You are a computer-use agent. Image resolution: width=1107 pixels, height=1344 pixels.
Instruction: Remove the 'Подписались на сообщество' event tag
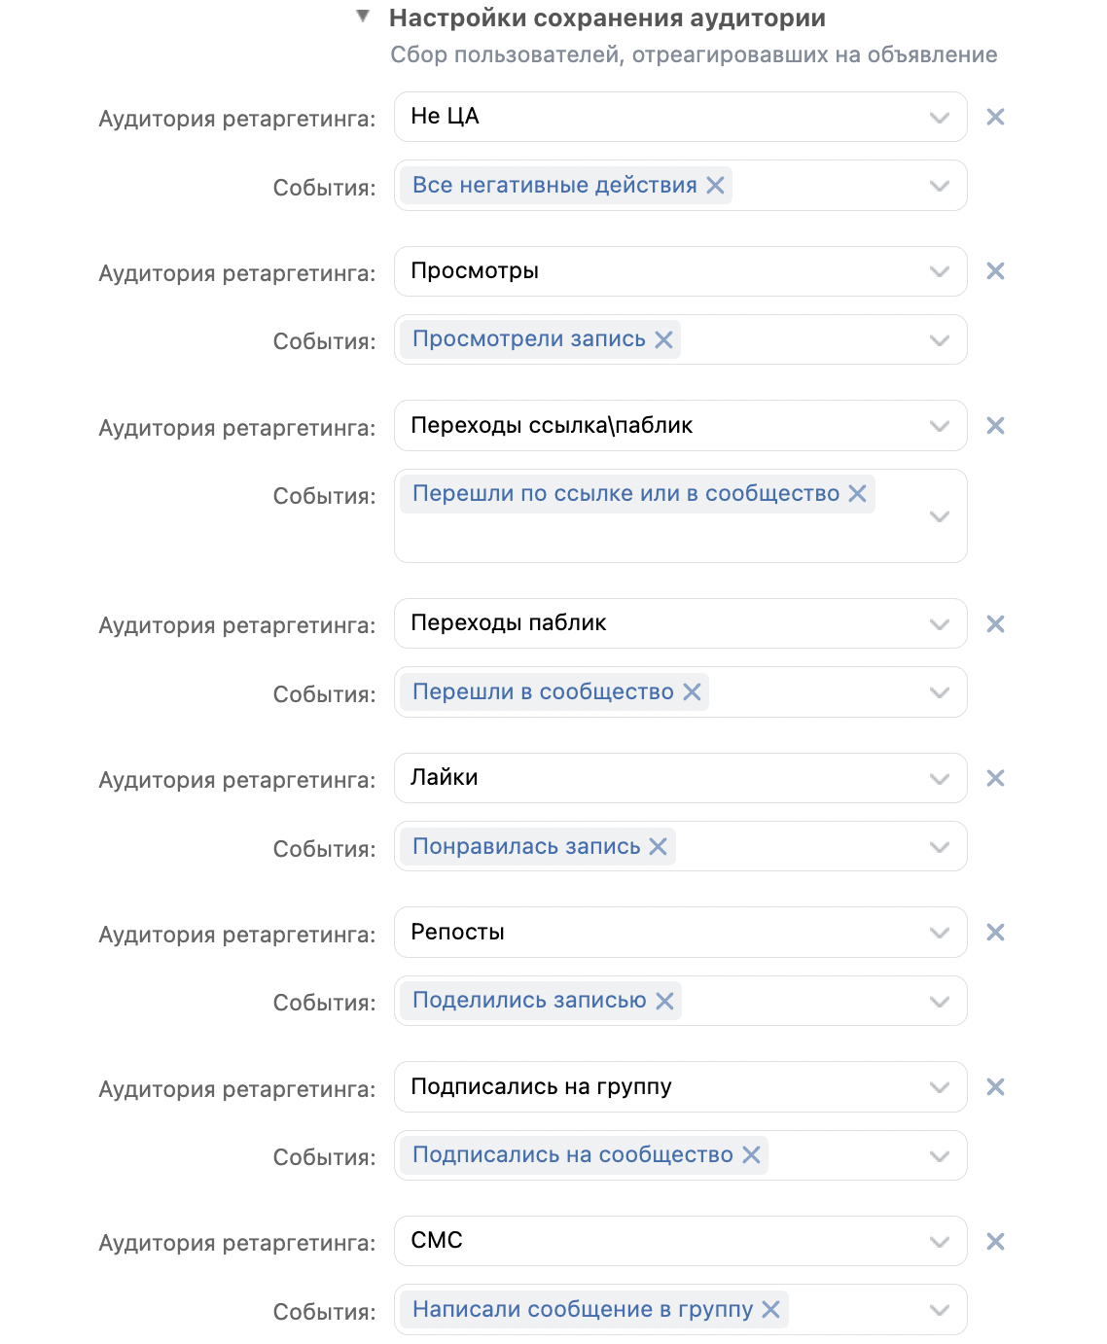(x=751, y=1154)
